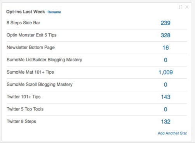The width and height of the screenshot is (195, 143).
Task: Open the 132 count for Twitter 8 Steps
Action: [165, 122]
